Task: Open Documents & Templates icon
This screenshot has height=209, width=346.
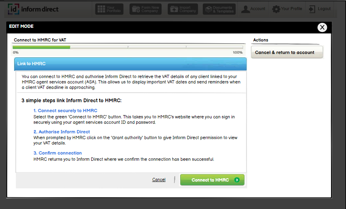Action: tap(209, 9)
